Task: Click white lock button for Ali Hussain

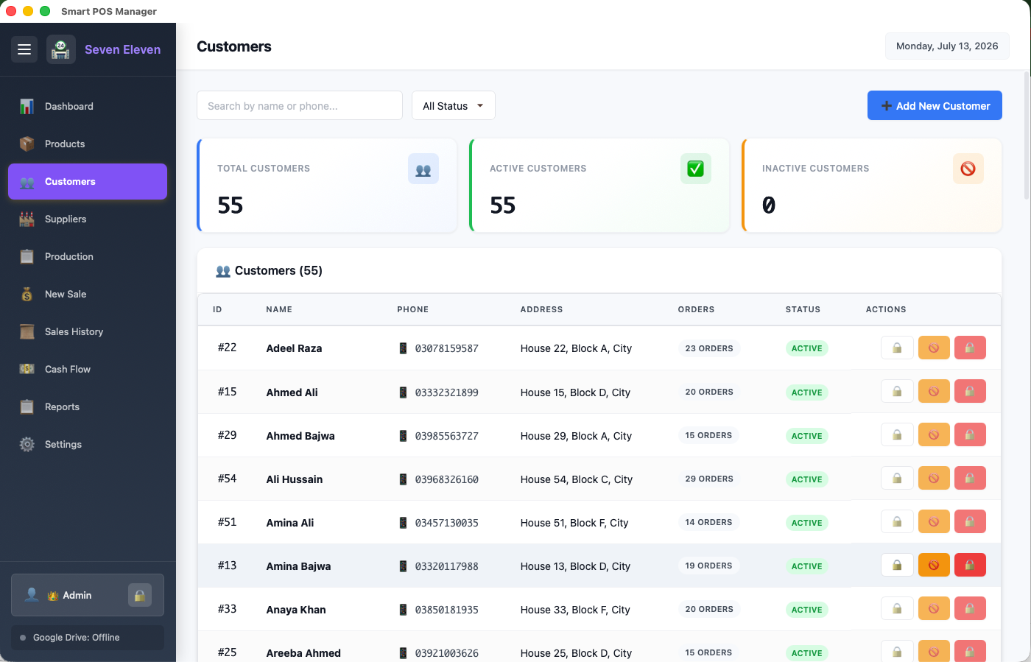Action: pyautogui.click(x=897, y=478)
